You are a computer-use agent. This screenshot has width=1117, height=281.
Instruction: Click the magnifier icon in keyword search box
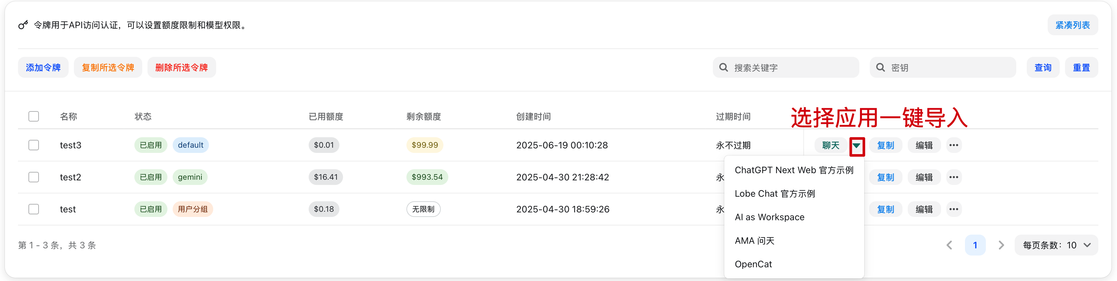723,68
